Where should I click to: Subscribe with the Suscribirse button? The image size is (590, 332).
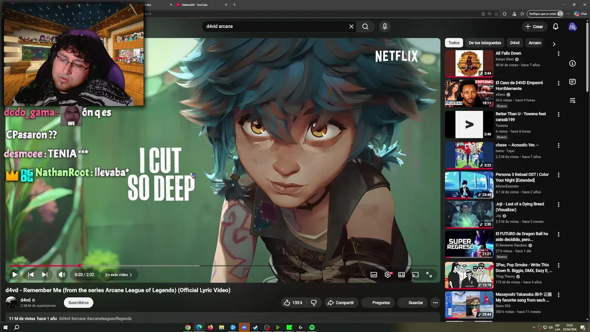pyautogui.click(x=78, y=302)
